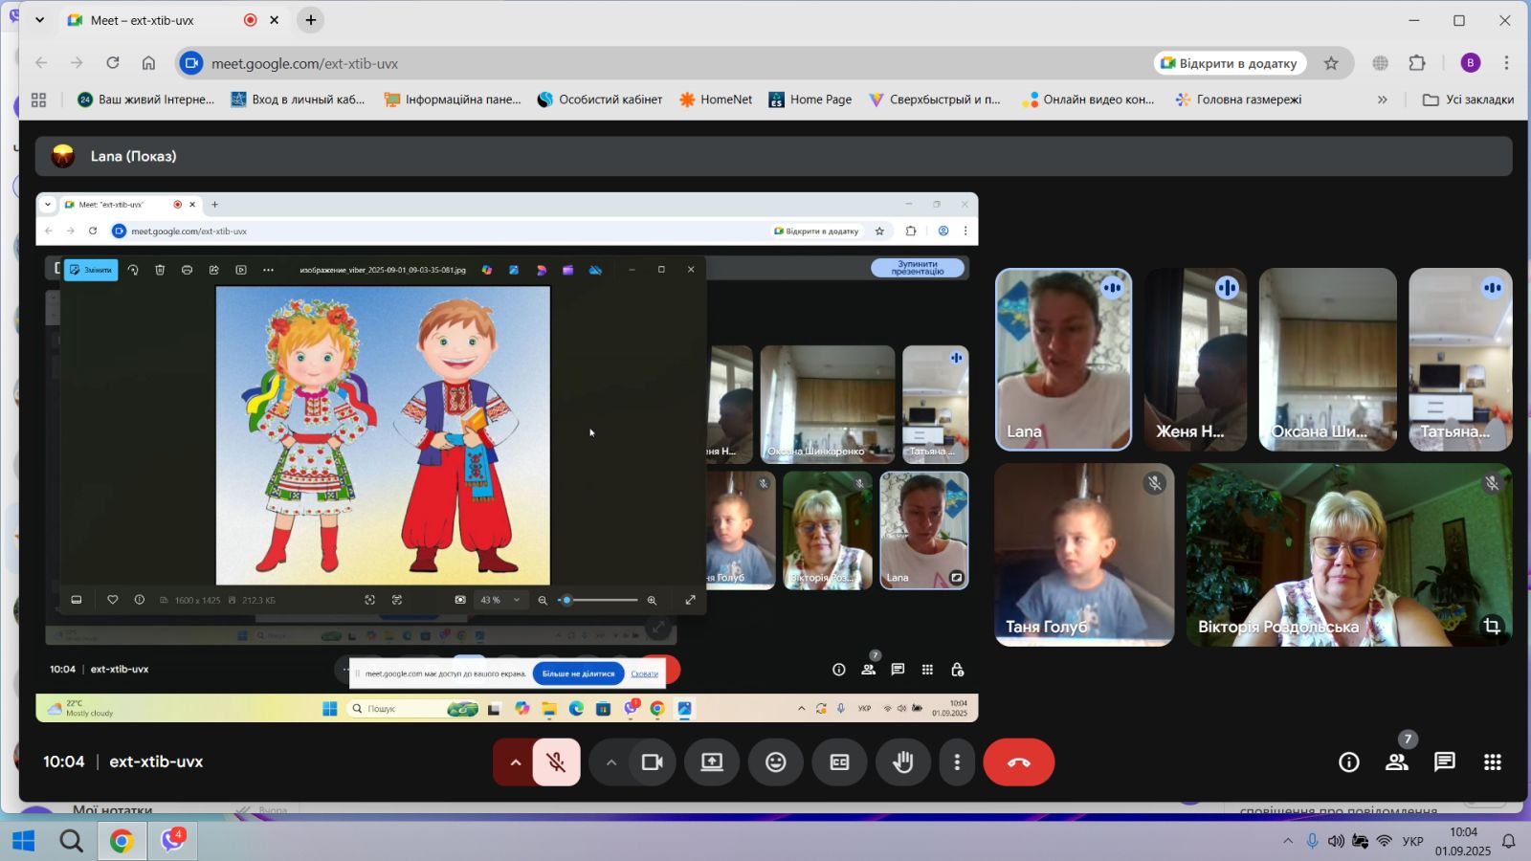
Task: Open Windows search
Action: [x=71, y=841]
